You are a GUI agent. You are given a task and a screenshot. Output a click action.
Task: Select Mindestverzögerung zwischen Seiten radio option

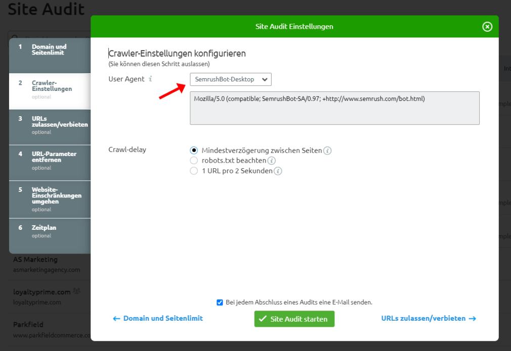[194, 151]
